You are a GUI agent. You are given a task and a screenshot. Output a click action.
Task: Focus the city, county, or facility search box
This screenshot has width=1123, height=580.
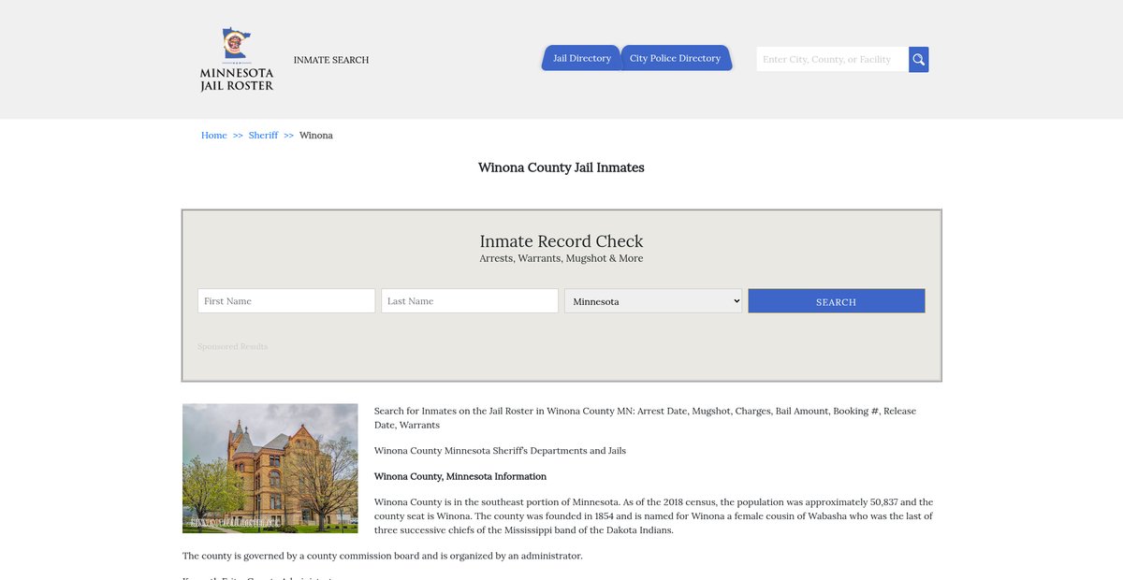point(832,60)
